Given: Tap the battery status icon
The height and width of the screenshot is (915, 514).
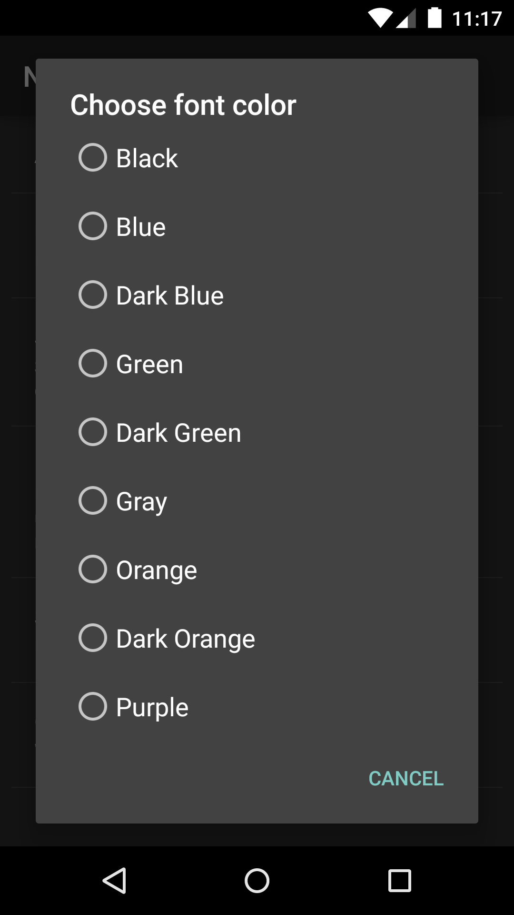Looking at the screenshot, I should click(435, 18).
